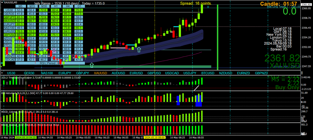Click the M15 column header in dashboard
Screen dimensions: 313x140
click(x=32, y=6)
